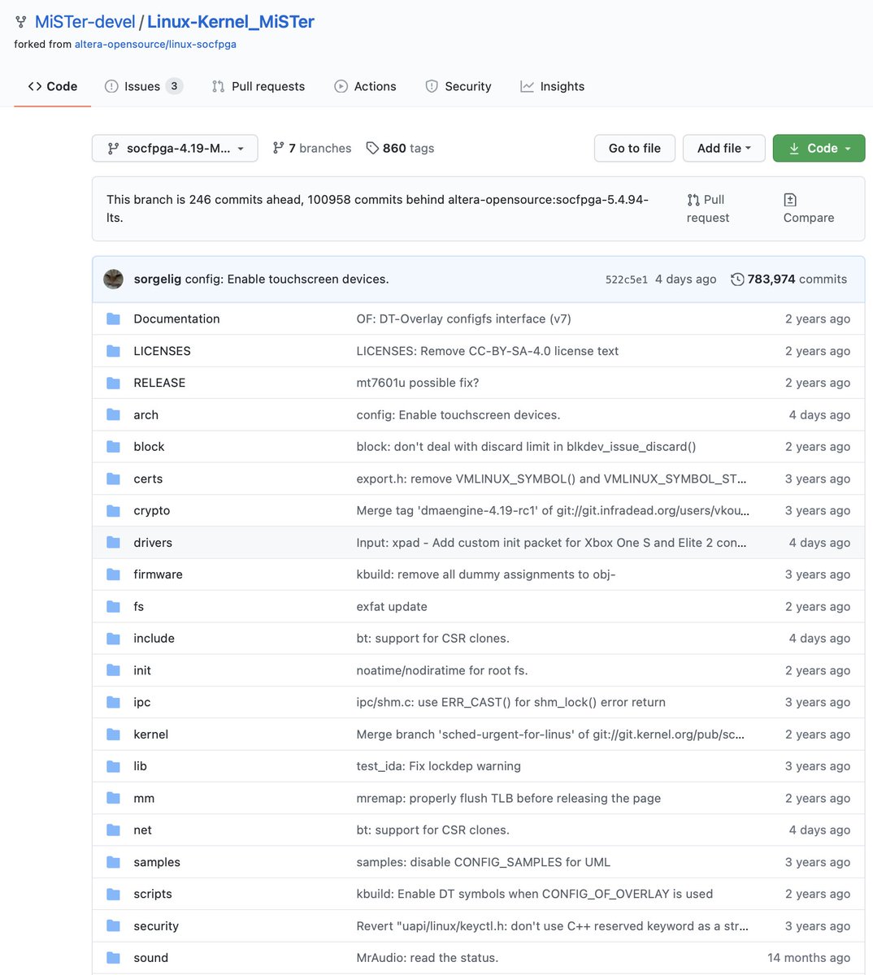Open the firmware folder name link
The image size is (873, 975).
click(158, 574)
